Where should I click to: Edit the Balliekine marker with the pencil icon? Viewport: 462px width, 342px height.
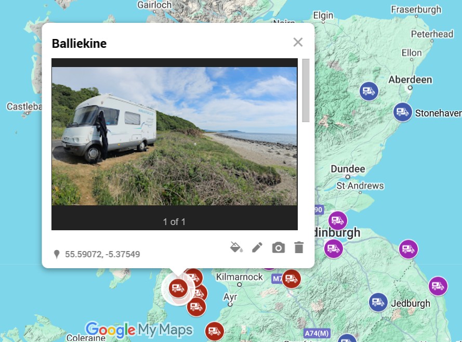[257, 247]
